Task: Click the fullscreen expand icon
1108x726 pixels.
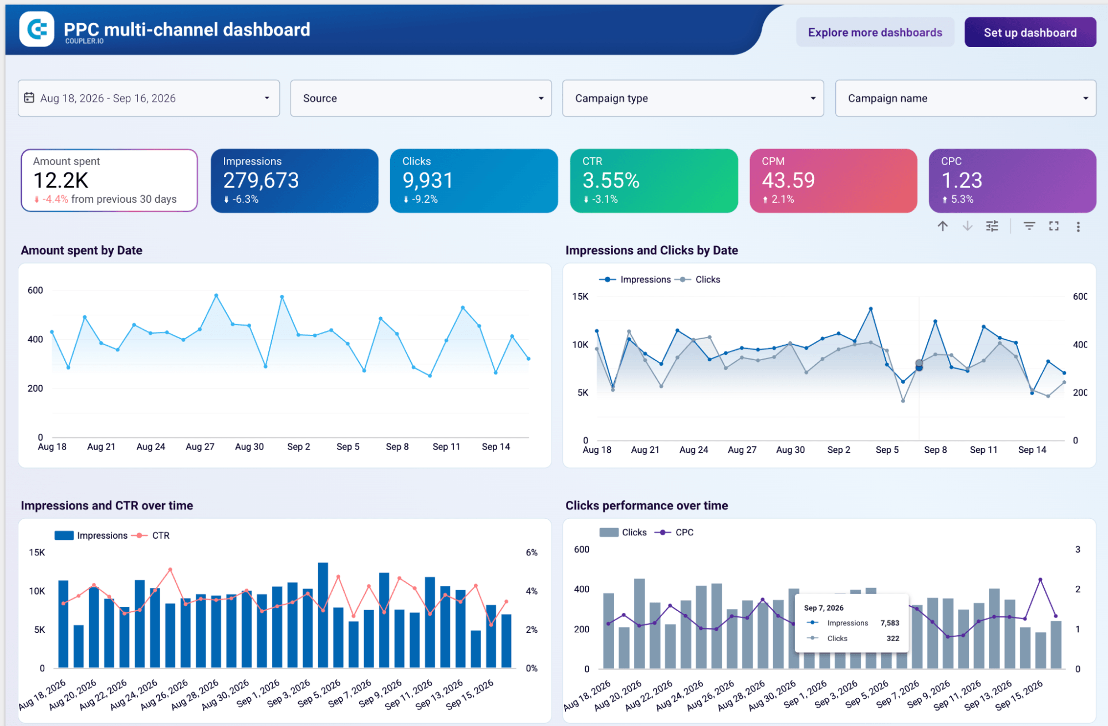Action: (1054, 226)
